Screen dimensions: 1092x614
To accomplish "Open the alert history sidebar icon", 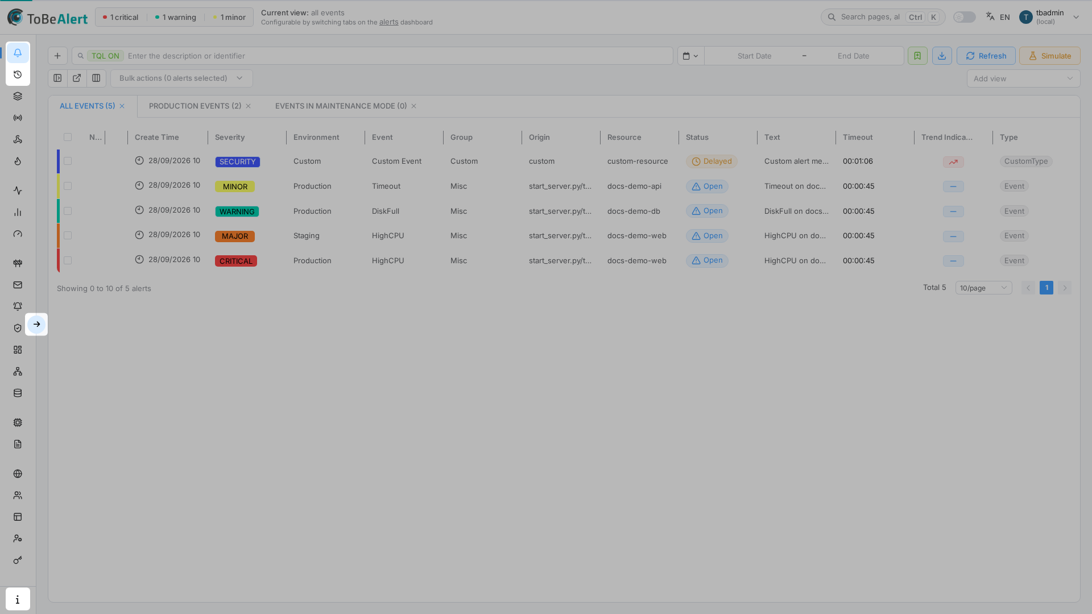I will point(18,74).
